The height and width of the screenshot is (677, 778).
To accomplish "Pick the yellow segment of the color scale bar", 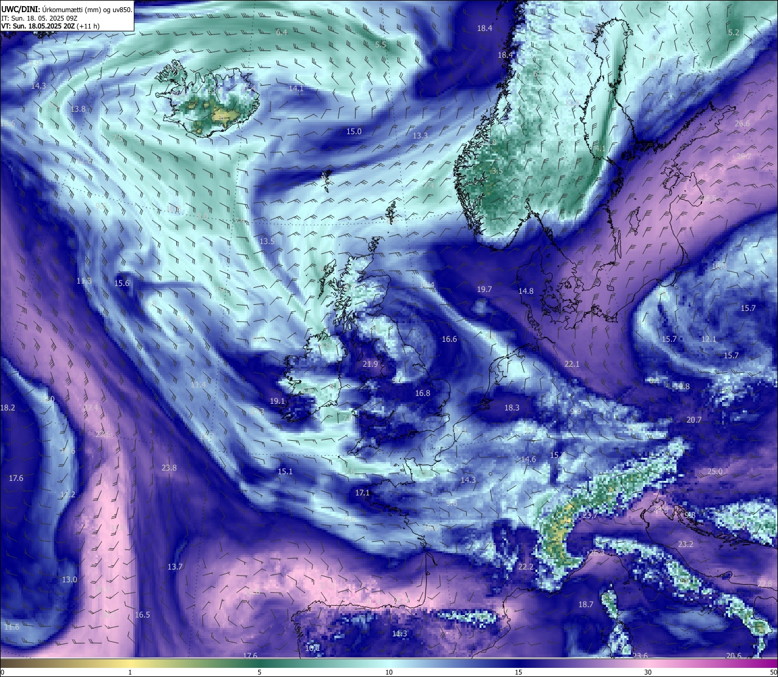I will pyautogui.click(x=130, y=663).
